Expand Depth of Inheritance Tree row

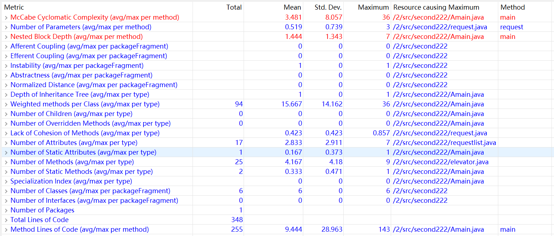[6, 95]
